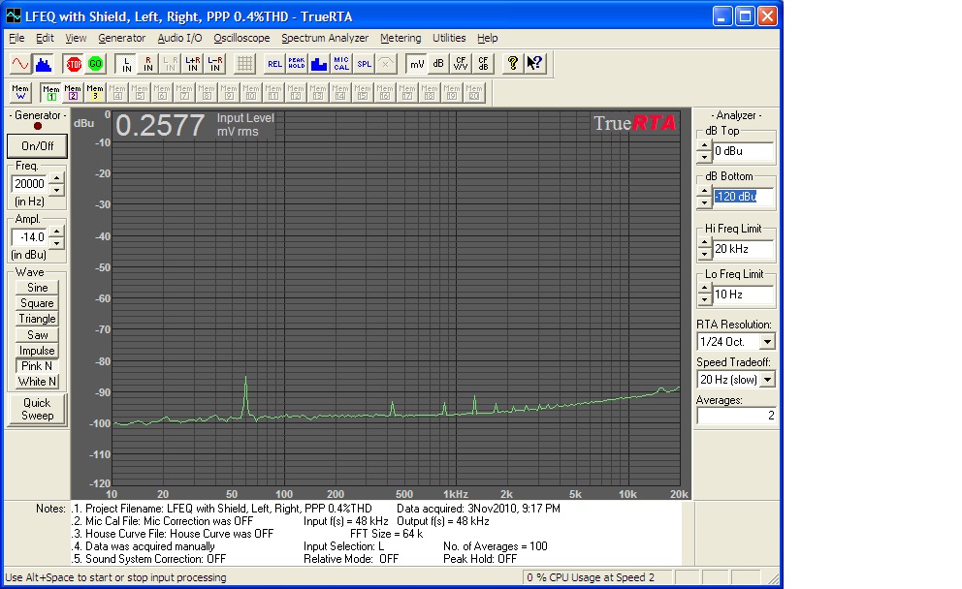Viewport: 962px width, 589px height.
Task: Click the Hi Freq Limit 20 kHz field
Action: tap(743, 249)
